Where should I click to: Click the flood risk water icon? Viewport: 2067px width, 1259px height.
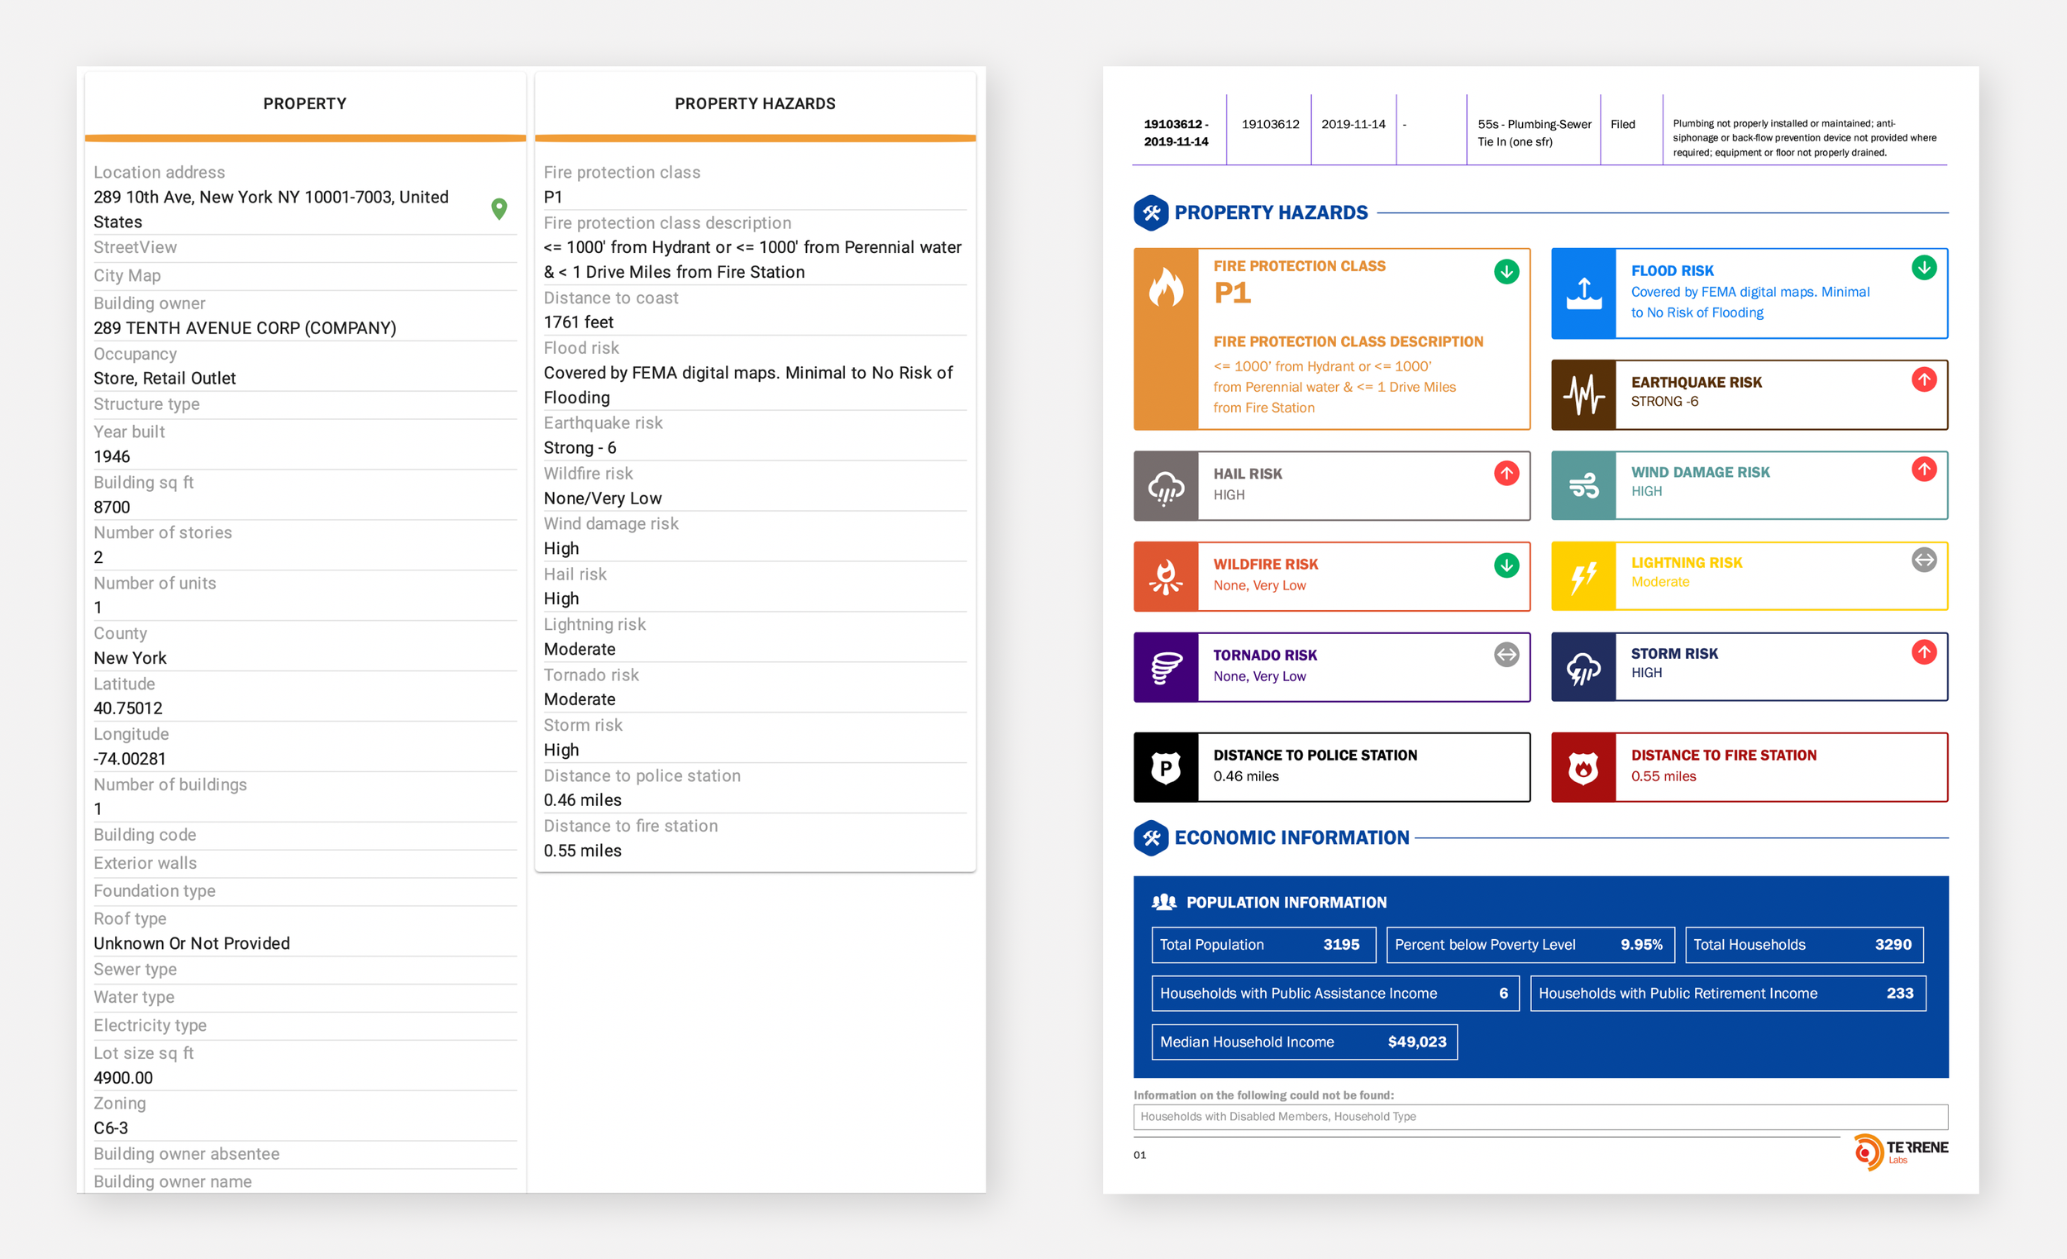point(1583,293)
